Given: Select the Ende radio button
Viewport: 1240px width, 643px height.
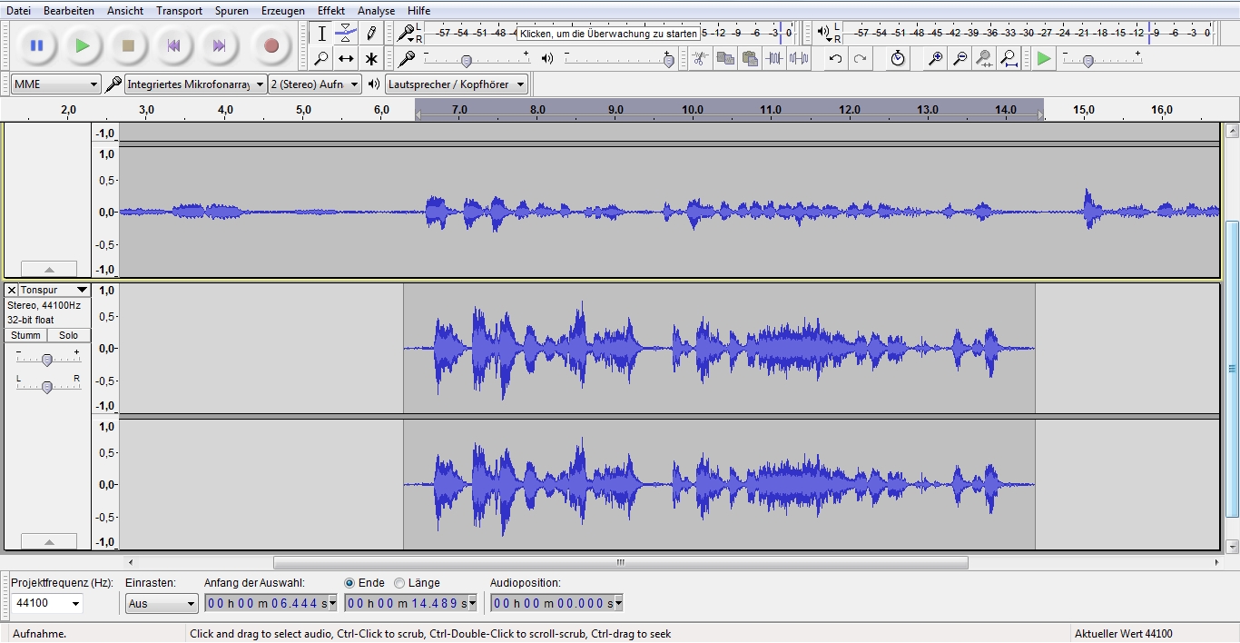Looking at the screenshot, I should [350, 583].
